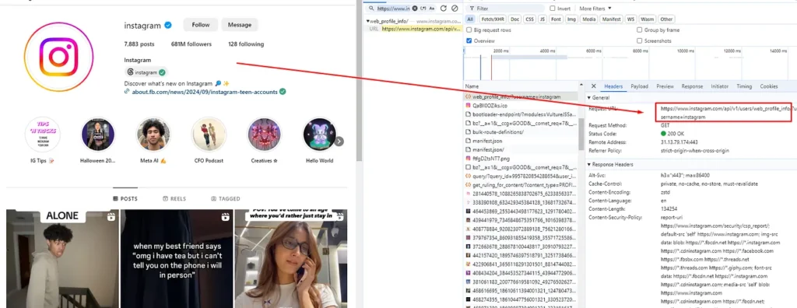Click the Name column header
This screenshot has width=797, height=308.
click(x=521, y=86)
